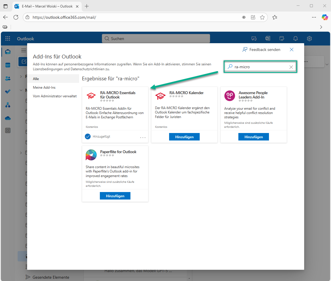
Task: Open OneNote feed icon in header
Action: click(268, 38)
